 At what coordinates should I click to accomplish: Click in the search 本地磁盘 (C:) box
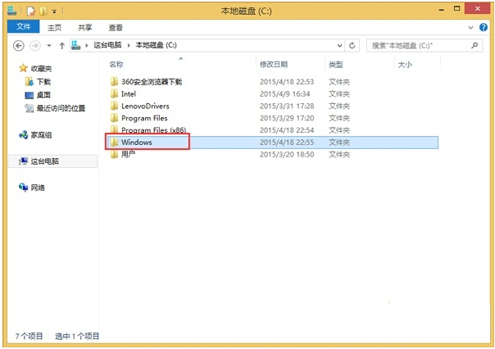click(x=416, y=46)
